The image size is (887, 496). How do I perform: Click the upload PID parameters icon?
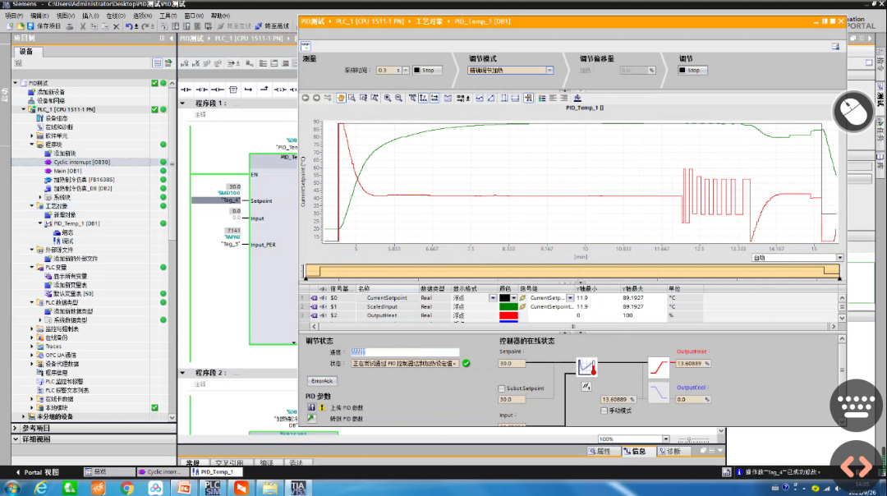(x=312, y=407)
